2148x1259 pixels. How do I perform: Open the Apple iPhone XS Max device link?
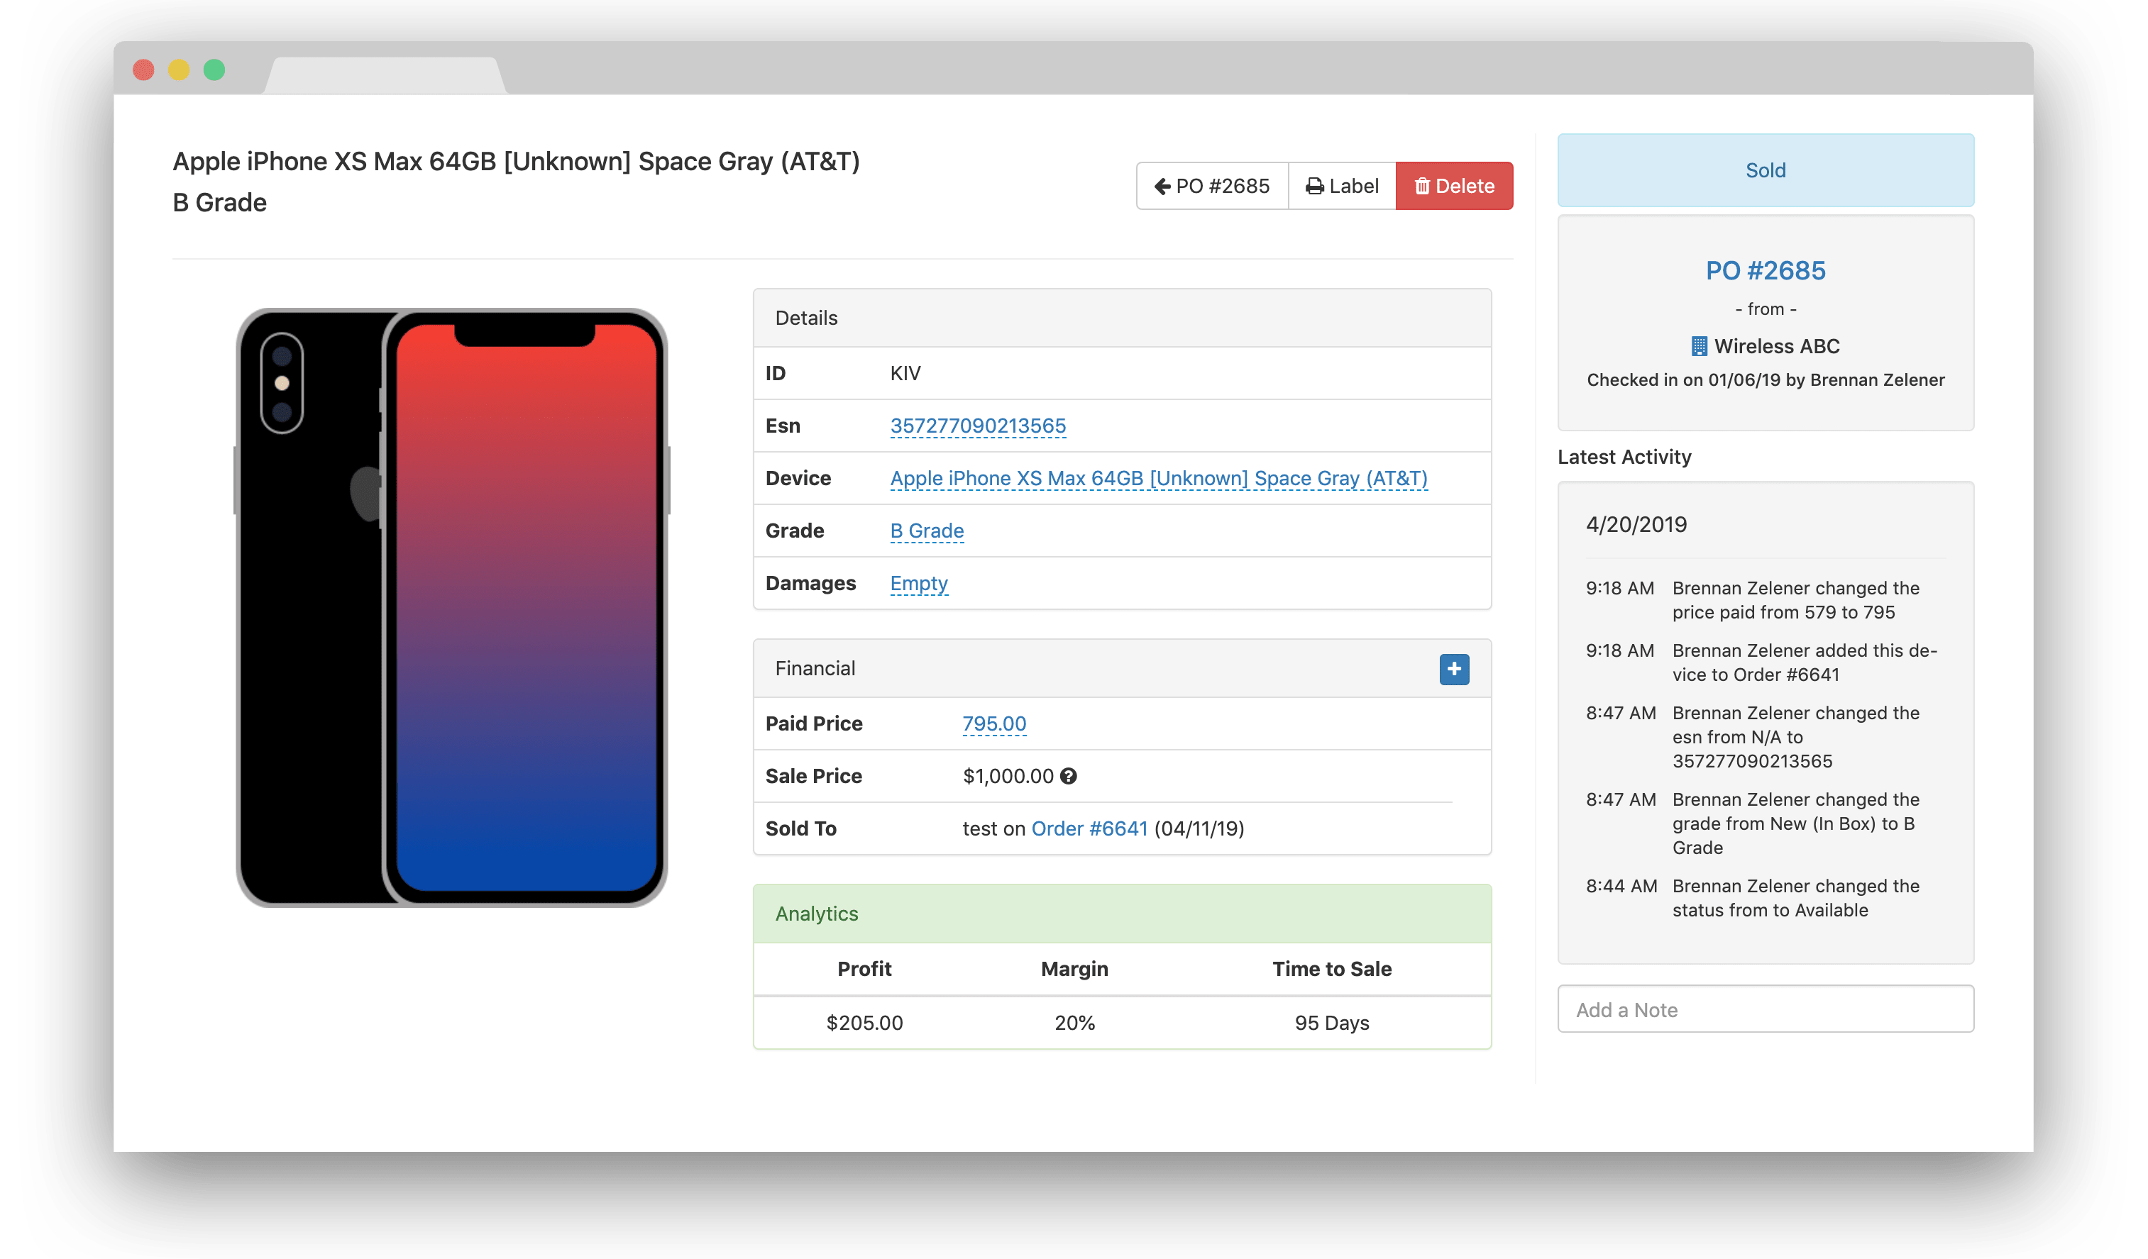pyautogui.click(x=1158, y=479)
